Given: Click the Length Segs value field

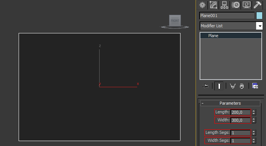Looking at the screenshot, I should pos(241,133).
